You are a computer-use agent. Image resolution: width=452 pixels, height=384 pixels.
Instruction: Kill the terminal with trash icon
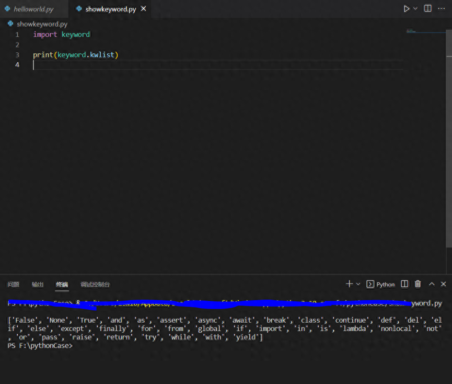418,284
